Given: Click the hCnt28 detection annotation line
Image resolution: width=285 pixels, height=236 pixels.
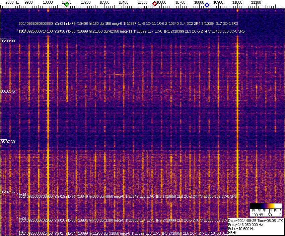Looking at the screenshot, I should tap(124, 221).
